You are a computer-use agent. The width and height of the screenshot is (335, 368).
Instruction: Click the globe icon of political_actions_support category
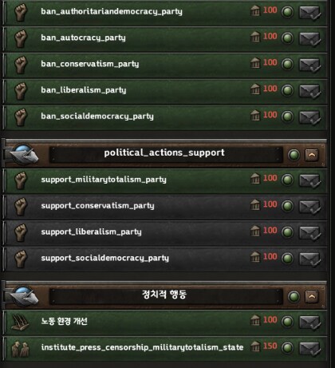click(24, 155)
